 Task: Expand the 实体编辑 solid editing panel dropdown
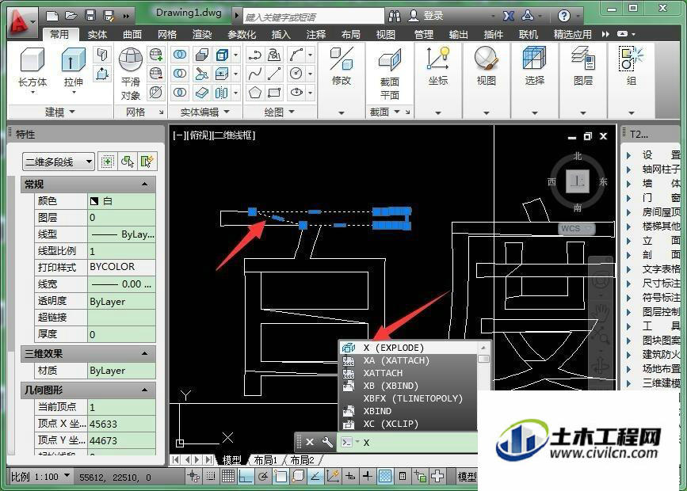[x=205, y=112]
